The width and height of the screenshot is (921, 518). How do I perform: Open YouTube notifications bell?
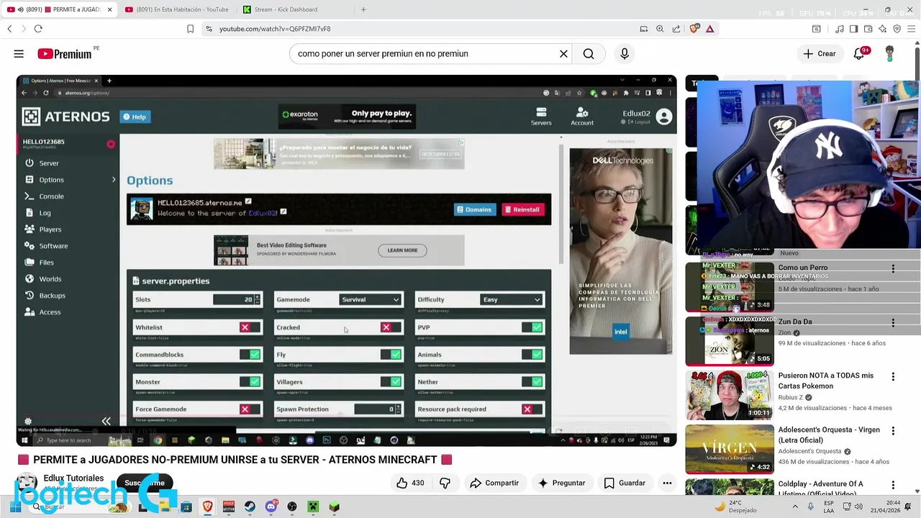click(858, 54)
